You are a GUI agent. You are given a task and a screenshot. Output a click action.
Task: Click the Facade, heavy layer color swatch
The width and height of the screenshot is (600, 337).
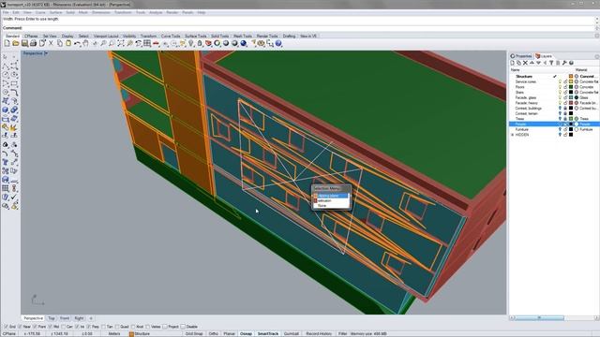point(571,103)
